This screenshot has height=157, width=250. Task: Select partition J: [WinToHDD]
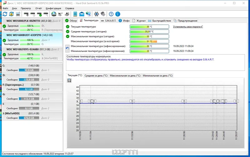pos(32,116)
